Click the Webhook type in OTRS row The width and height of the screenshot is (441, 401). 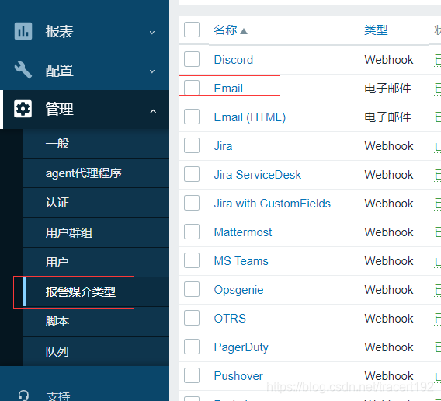pos(389,319)
